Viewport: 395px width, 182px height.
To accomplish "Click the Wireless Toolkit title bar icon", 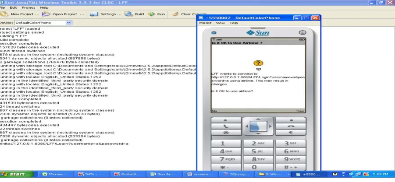I will click(1, 3).
